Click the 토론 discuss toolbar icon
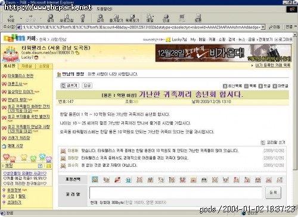The height and width of the screenshot is (217, 298). (198, 18)
